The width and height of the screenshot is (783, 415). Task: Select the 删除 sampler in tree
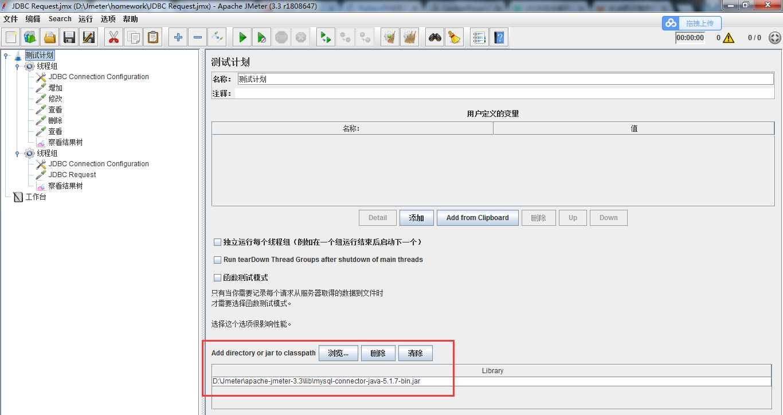pos(56,121)
